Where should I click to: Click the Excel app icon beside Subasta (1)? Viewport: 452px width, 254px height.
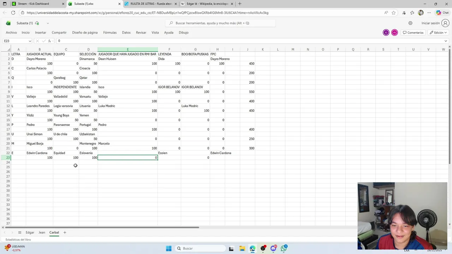(8, 23)
